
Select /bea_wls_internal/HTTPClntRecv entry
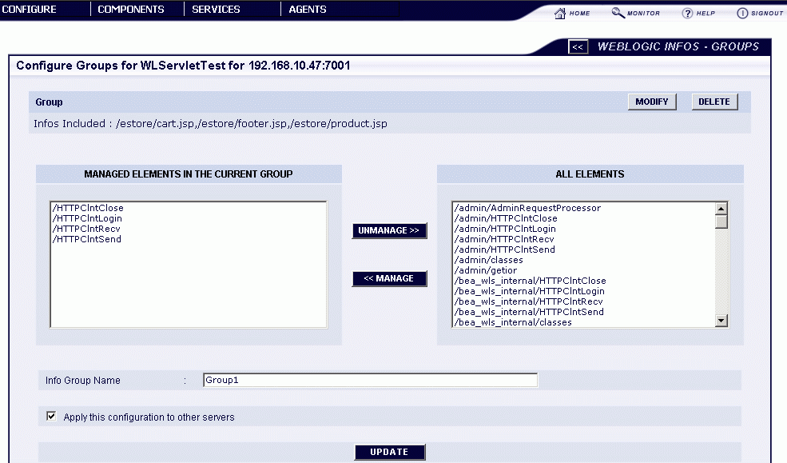coord(528,301)
